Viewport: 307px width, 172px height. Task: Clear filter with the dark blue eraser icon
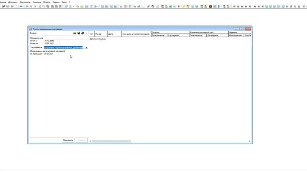(x=83, y=33)
